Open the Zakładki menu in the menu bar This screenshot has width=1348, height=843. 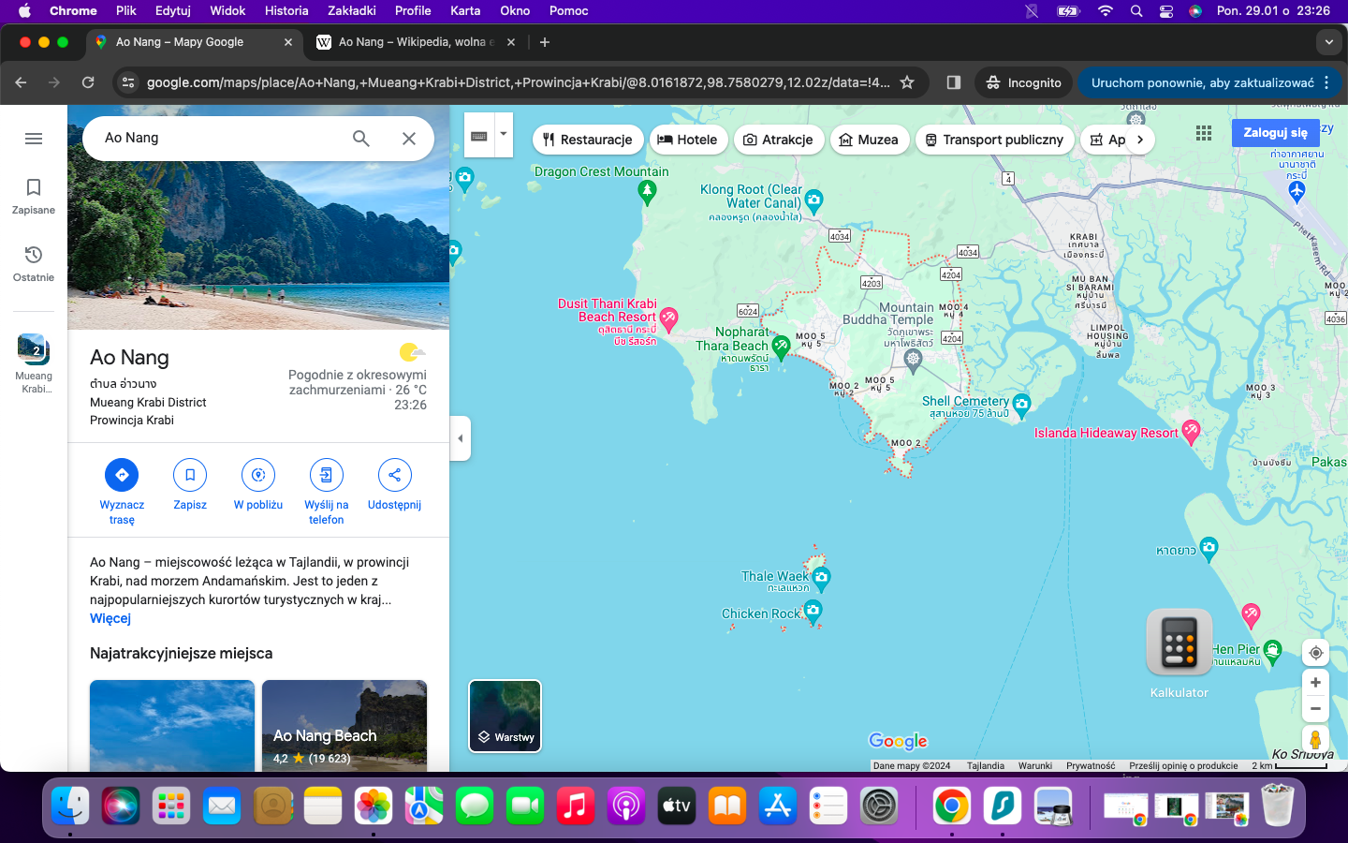click(x=351, y=10)
